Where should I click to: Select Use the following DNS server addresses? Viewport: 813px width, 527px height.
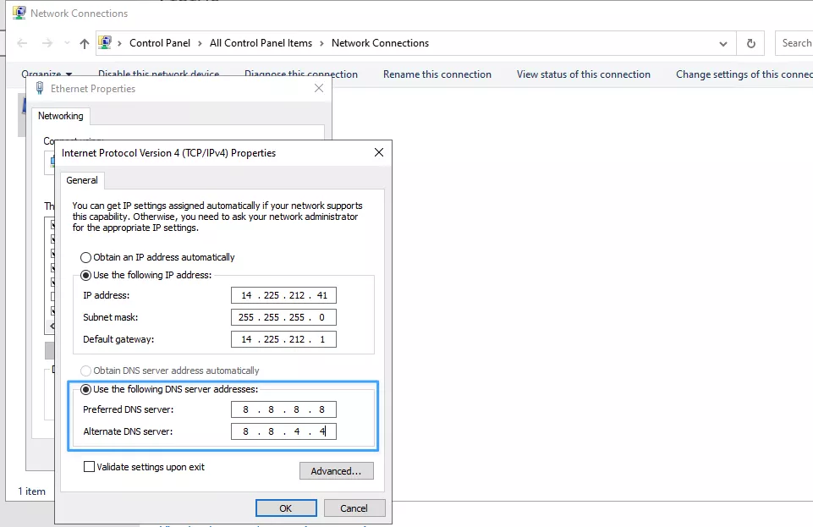85,389
